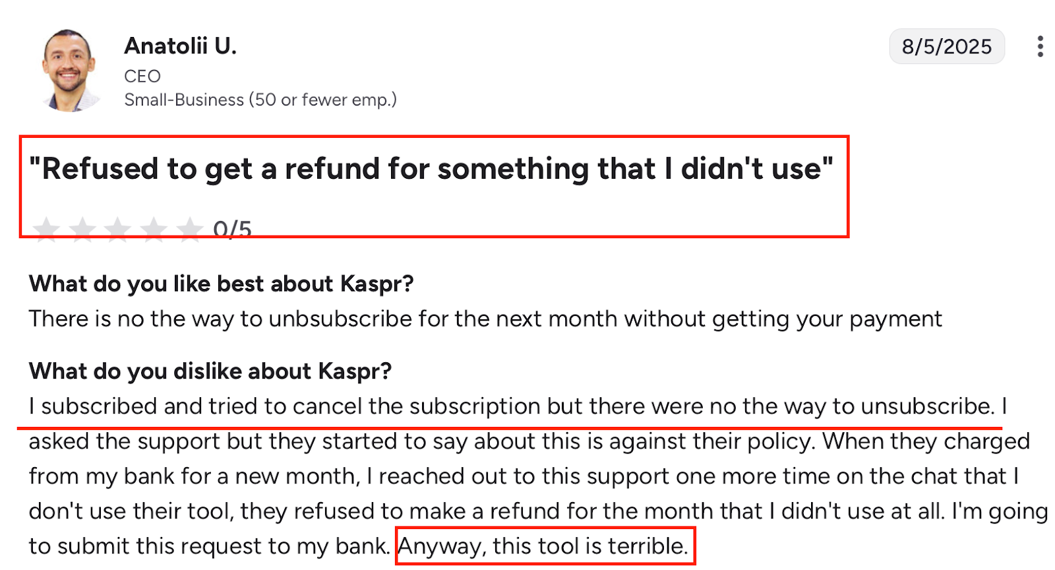Image resolution: width=1055 pixels, height=570 pixels.
Task: Click the Small-Business company size label
Action: click(260, 100)
